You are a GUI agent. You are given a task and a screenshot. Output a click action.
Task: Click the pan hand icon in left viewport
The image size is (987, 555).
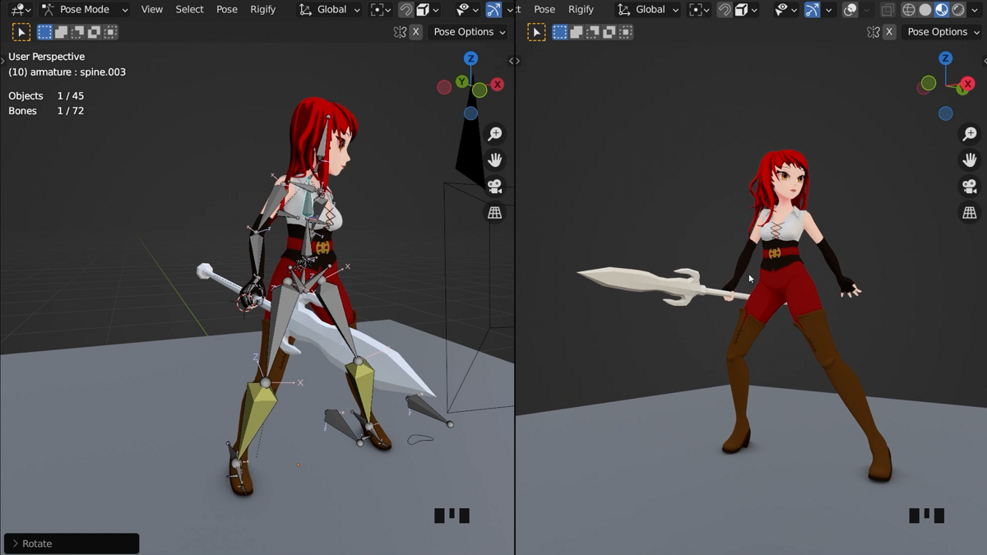495,160
